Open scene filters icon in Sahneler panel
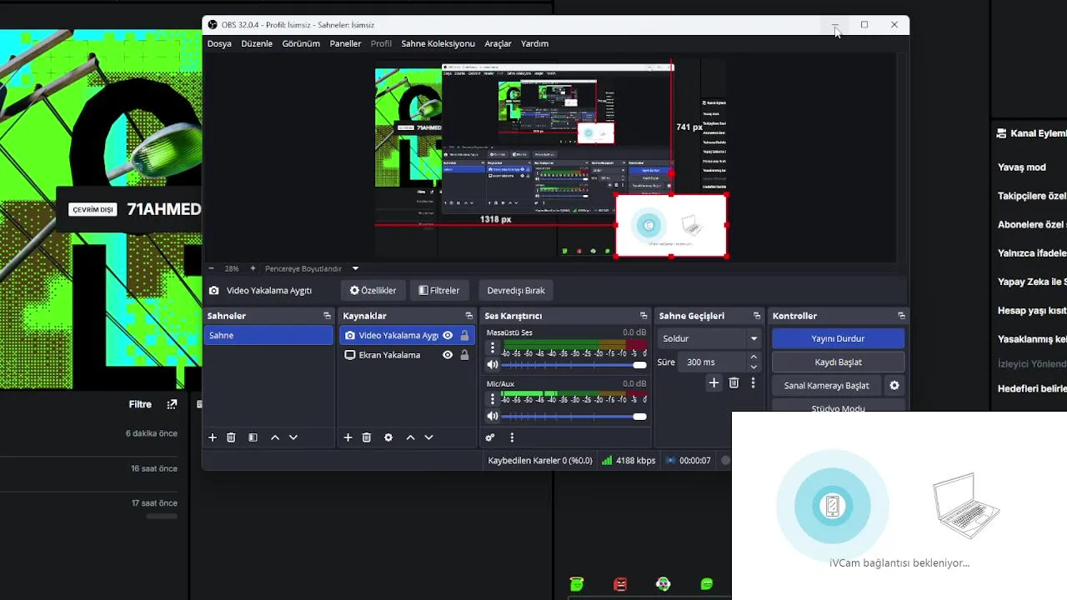This screenshot has width=1067, height=600. 253,437
